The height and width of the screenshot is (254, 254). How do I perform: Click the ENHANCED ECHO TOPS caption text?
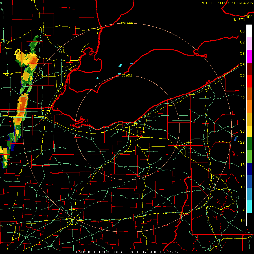(99, 252)
